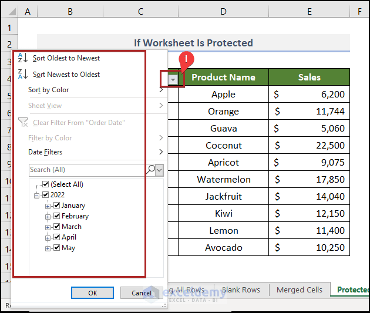The width and height of the screenshot is (370, 313).
Task: Click the Avocado cell
Action: [223, 247]
